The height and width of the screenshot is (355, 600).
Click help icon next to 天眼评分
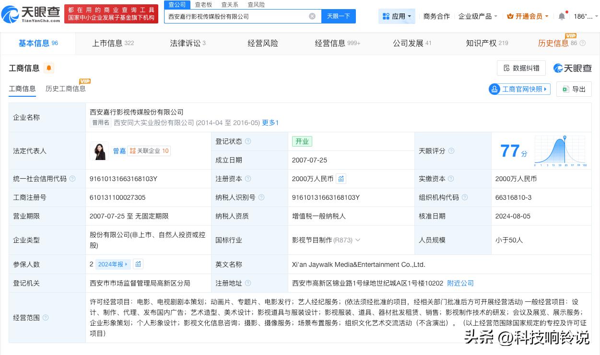click(451, 151)
